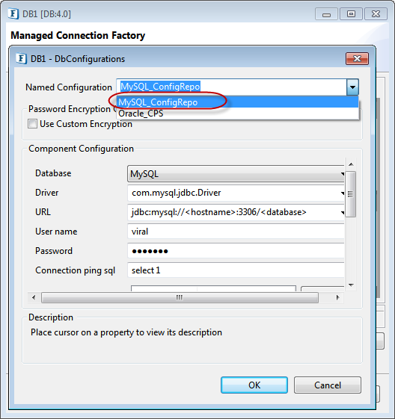
Task: Click the vertical scrollbar up arrow
Action: click(351, 164)
